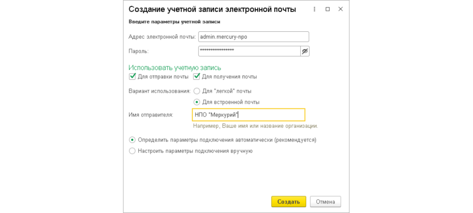This screenshot has height=213, width=473.
Task: Open the three-dot more options menu
Action: click(315, 9)
